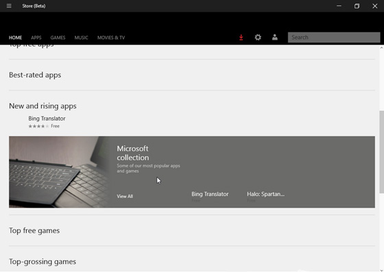Close the Store (Beta) window
This screenshot has width=384, height=272.
374,6
